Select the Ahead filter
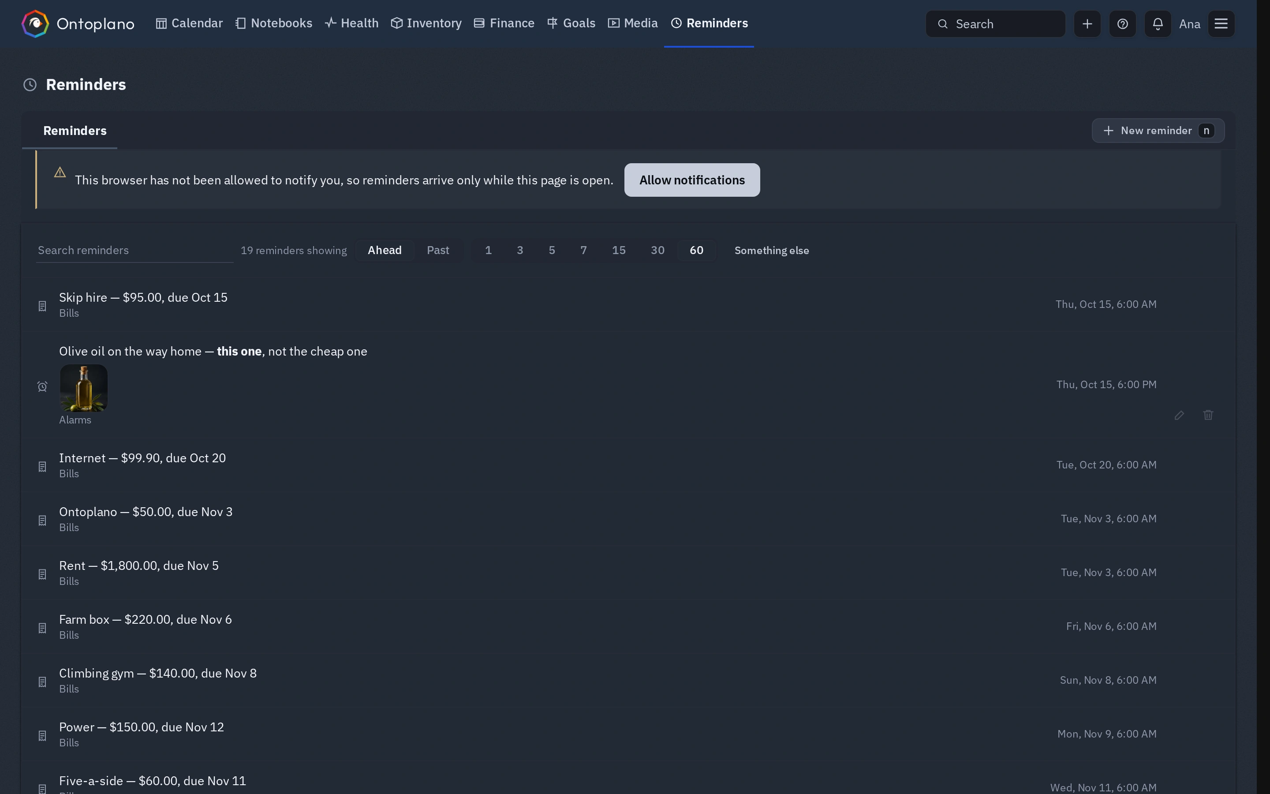Viewport: 1270px width, 794px height. pos(384,251)
